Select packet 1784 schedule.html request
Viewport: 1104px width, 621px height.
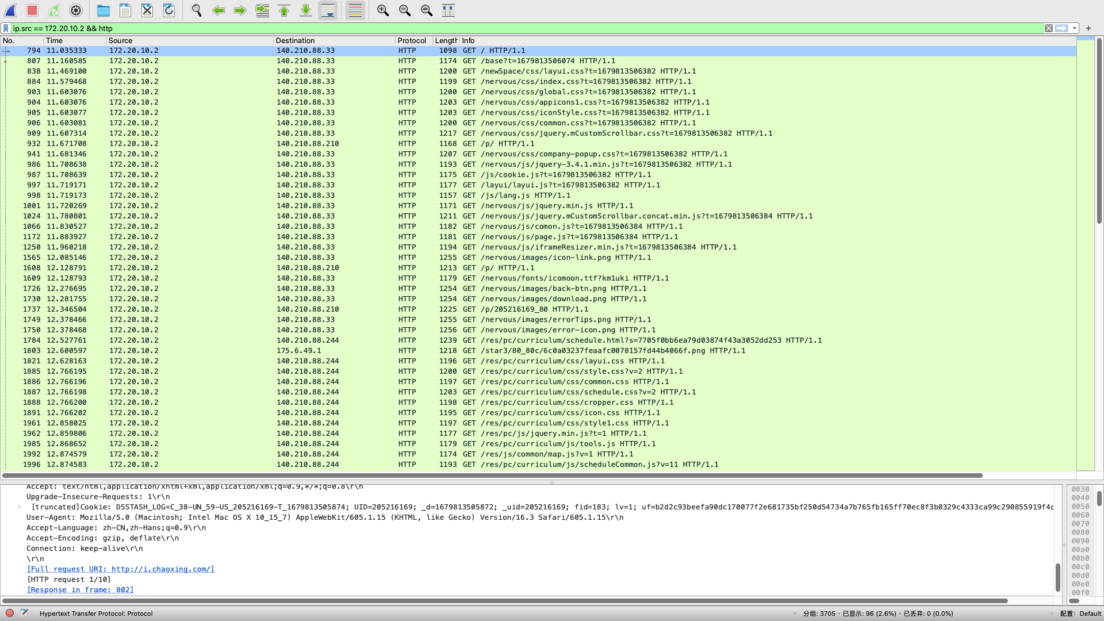(538, 340)
